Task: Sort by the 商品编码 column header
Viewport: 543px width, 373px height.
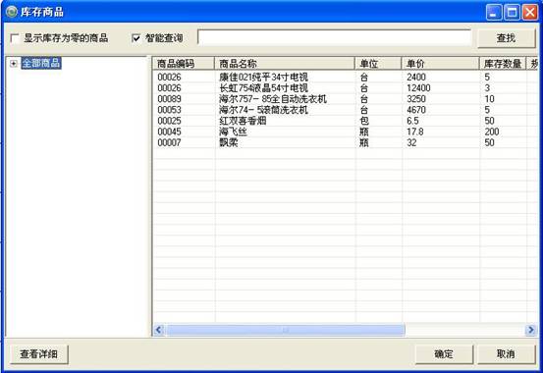Action: tap(184, 64)
